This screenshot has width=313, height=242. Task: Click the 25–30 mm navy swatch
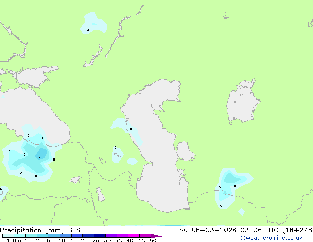(99, 236)
